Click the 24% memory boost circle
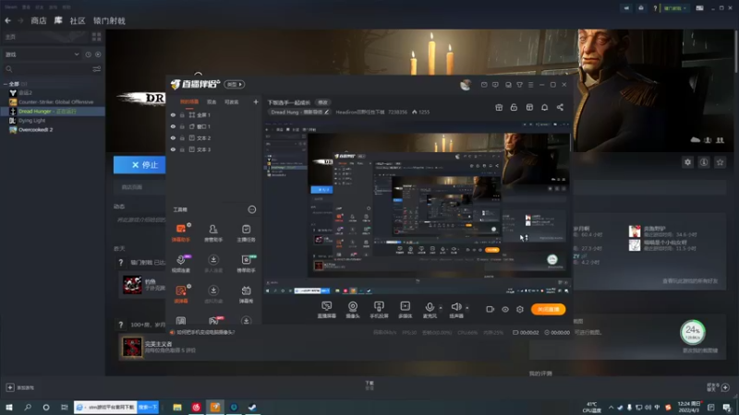Image resolution: width=739 pixels, height=415 pixels. [x=692, y=332]
